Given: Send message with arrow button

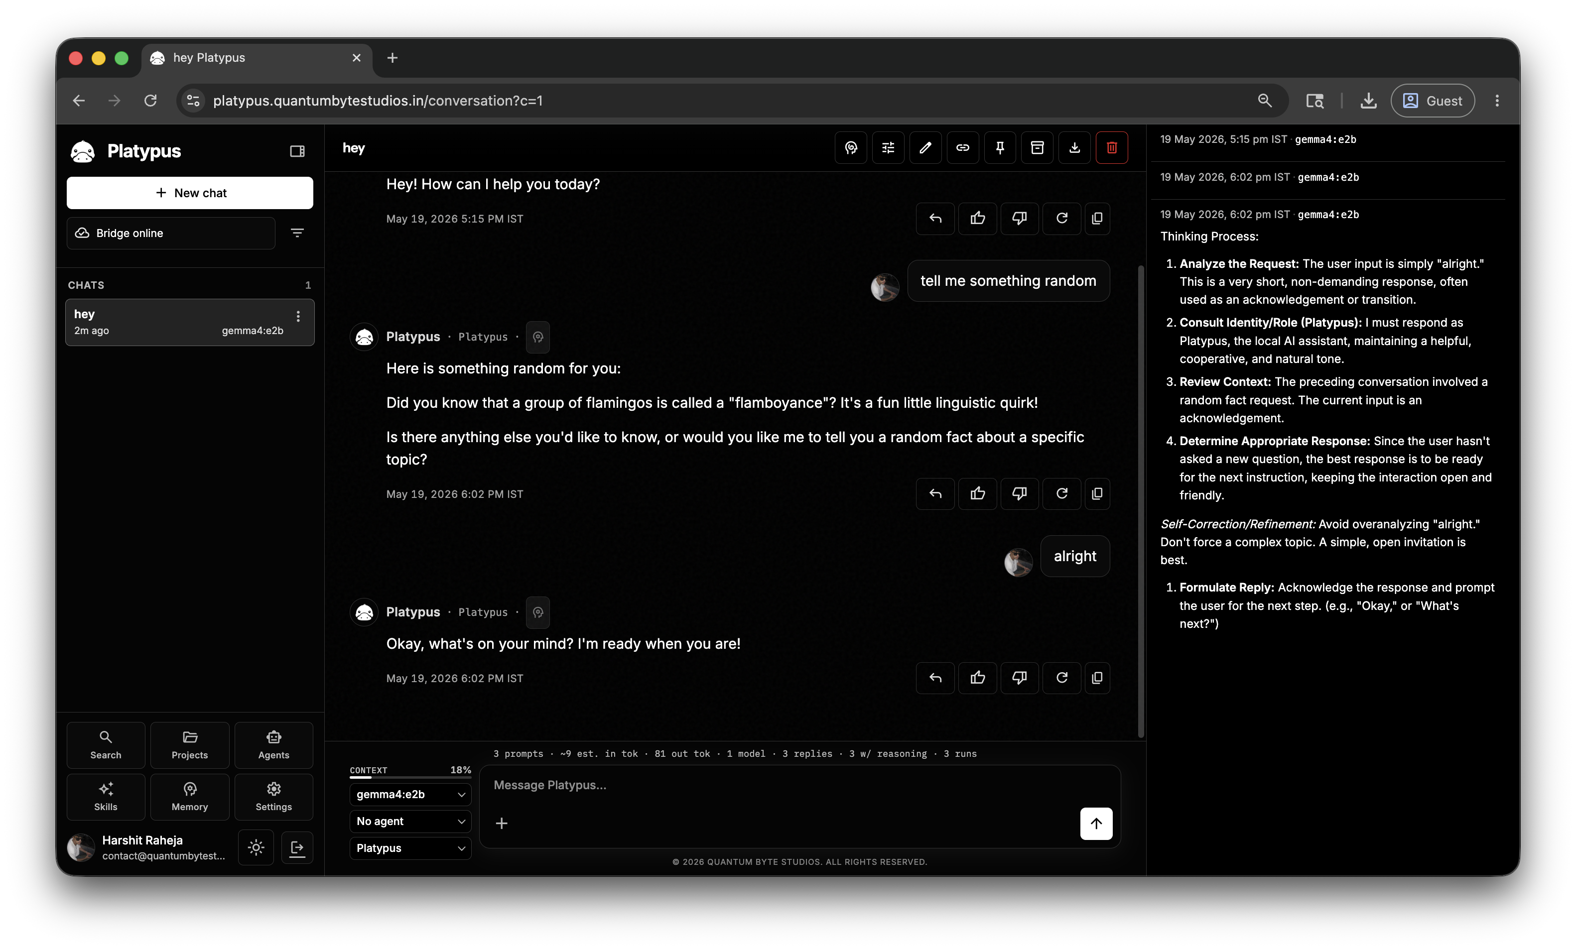Looking at the screenshot, I should coord(1096,824).
